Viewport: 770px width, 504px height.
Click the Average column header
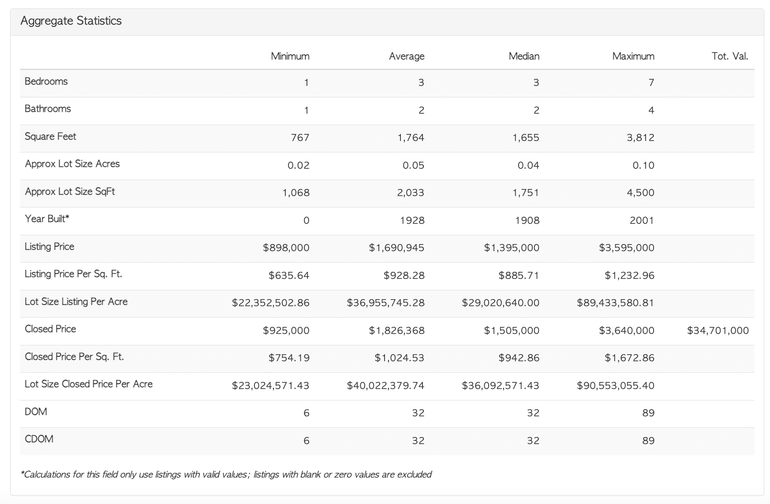pos(406,56)
